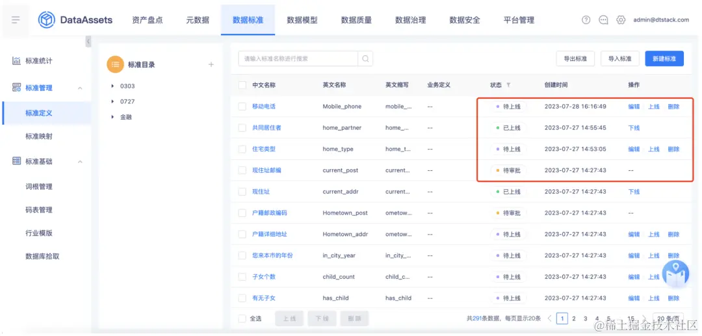This screenshot has height=336, width=702.
Task: Expand the 金融 directory node
Action: 112,117
